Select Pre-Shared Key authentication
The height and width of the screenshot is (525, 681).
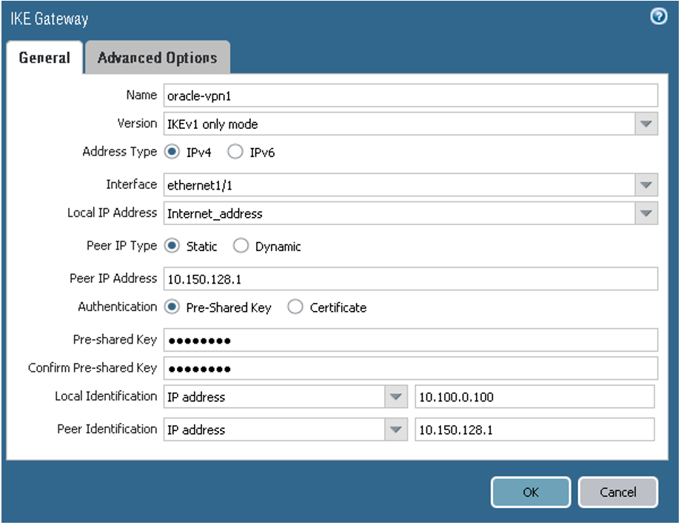172,307
